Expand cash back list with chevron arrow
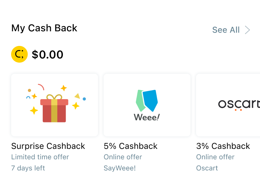Image resolution: width=260 pixels, height=192 pixels. [247, 30]
